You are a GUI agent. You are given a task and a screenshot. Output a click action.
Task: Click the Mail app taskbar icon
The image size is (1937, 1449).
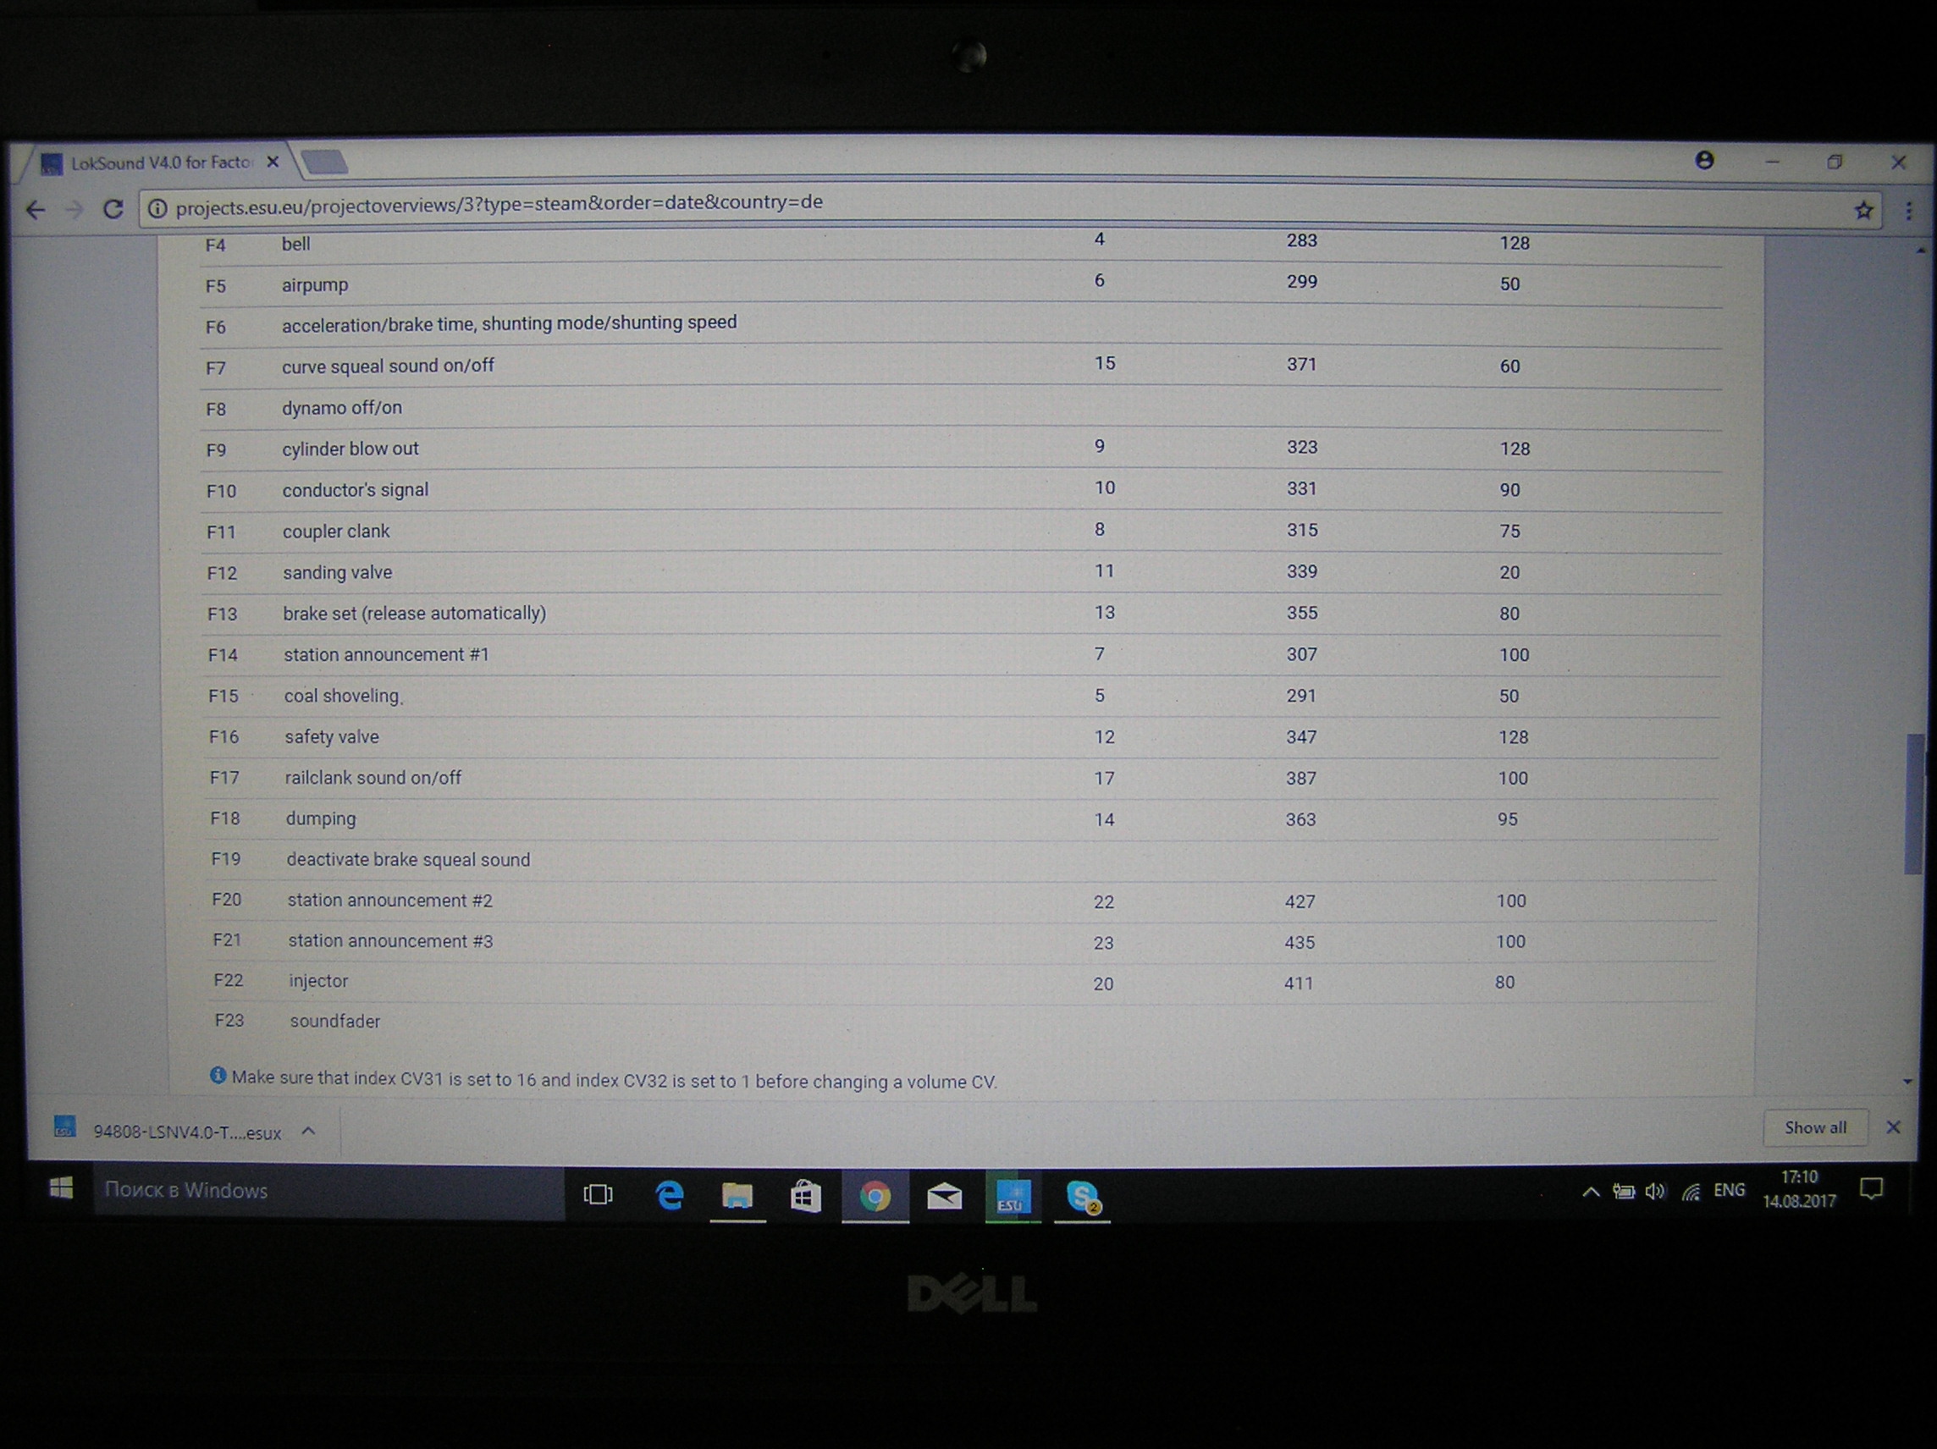click(x=944, y=1196)
